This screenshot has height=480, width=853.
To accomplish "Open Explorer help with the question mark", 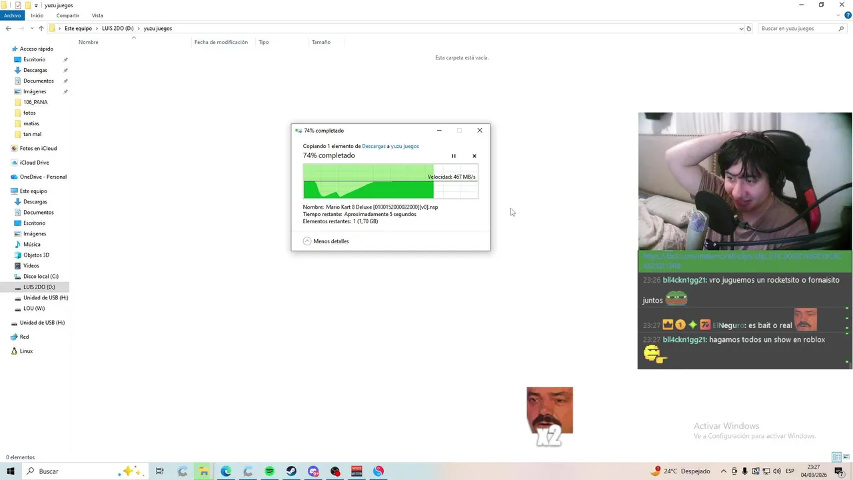I will (848, 15).
